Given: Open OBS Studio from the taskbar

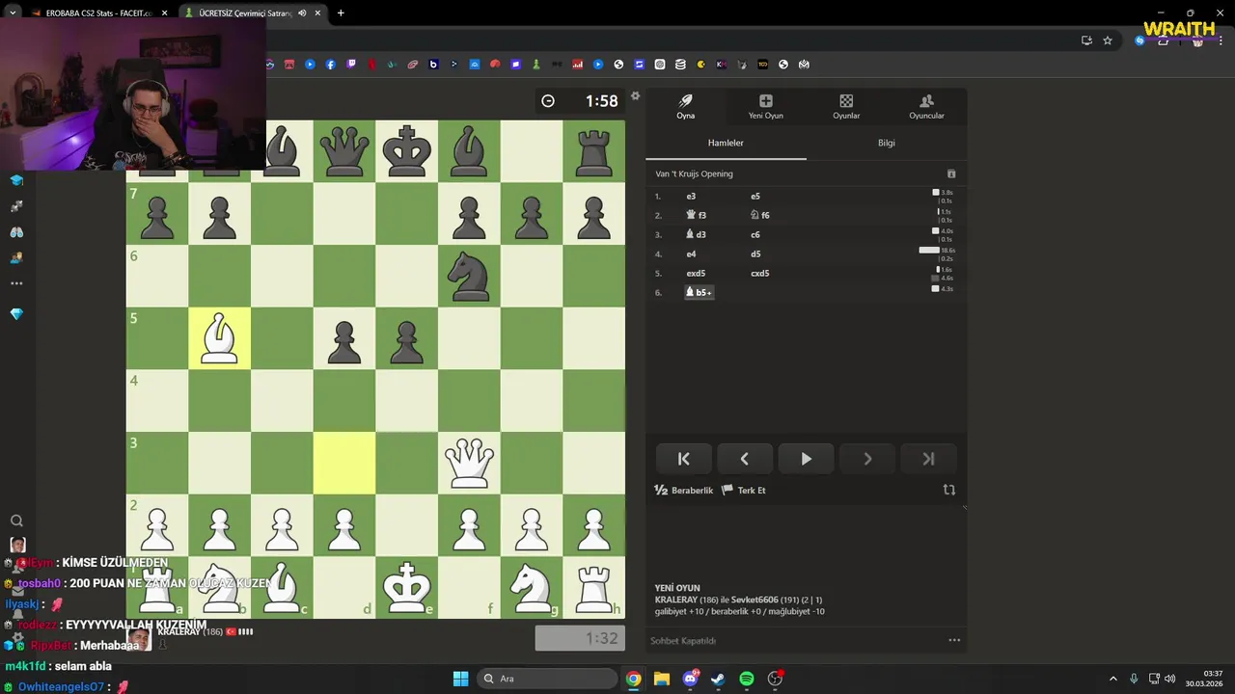Looking at the screenshot, I should [x=775, y=679].
